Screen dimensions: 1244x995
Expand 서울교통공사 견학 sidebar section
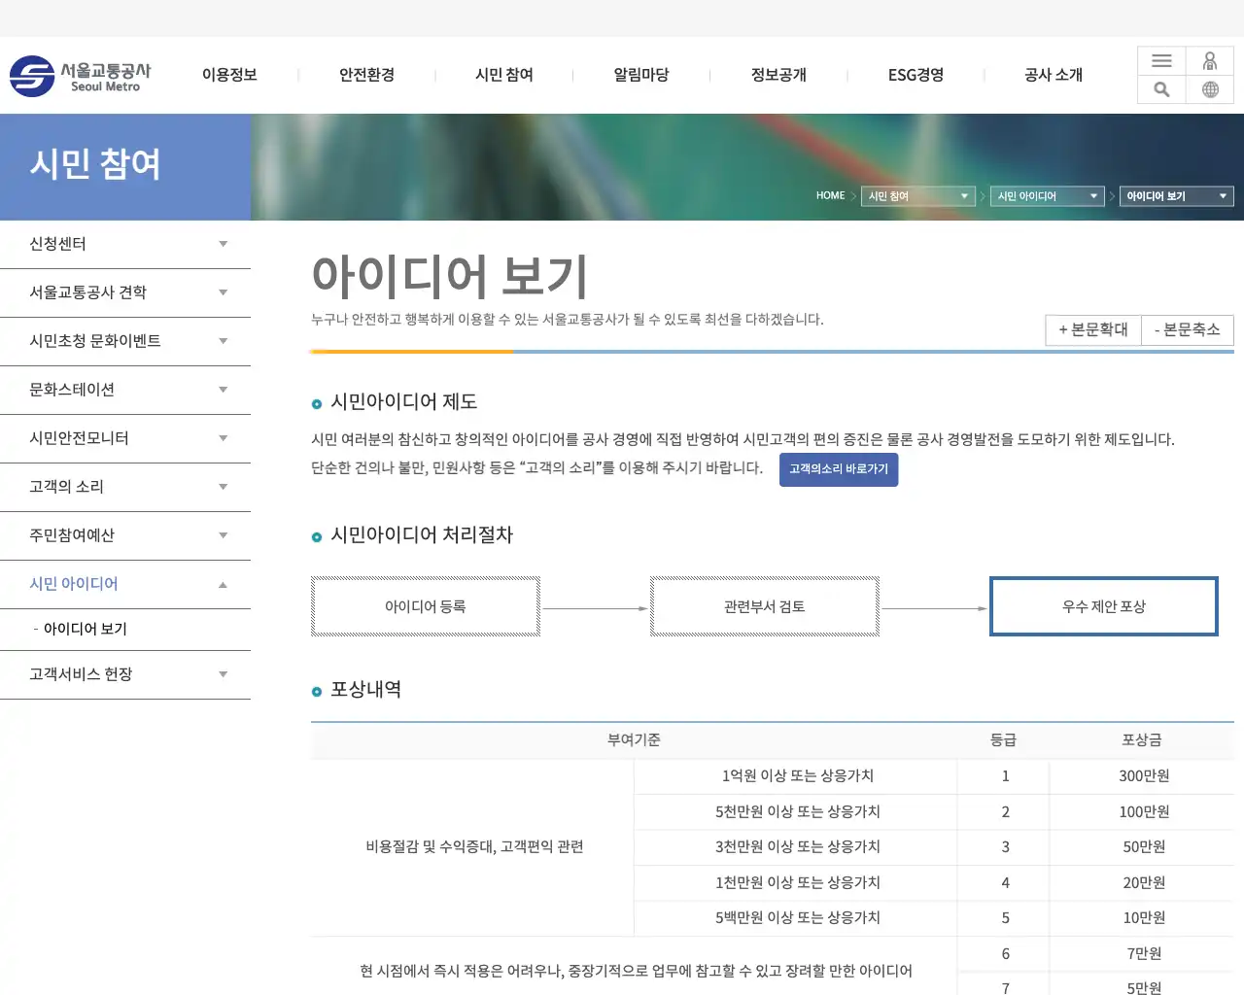coord(125,293)
